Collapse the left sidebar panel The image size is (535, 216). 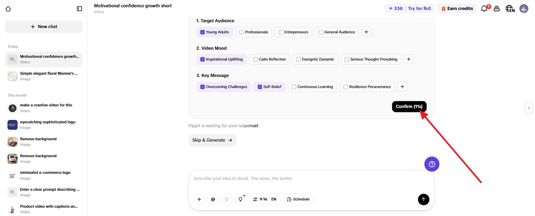point(79,9)
